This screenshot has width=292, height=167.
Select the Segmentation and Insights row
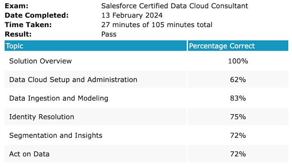coord(146,135)
